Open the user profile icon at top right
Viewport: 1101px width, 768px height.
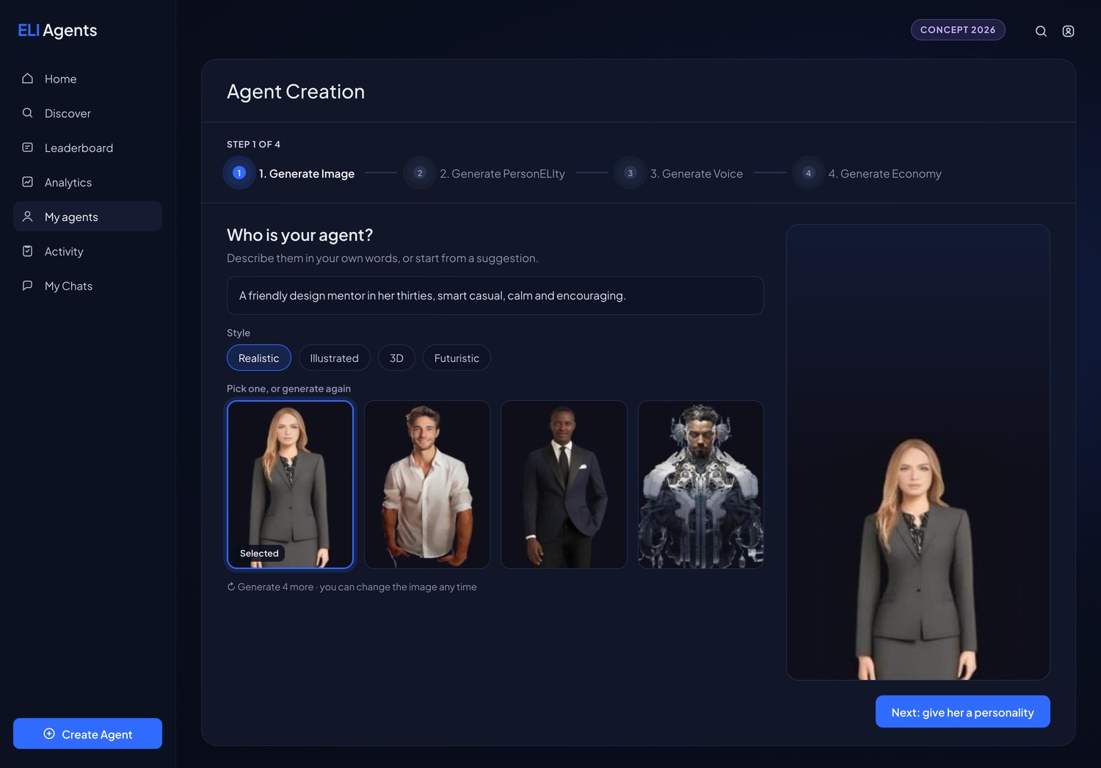coord(1069,31)
